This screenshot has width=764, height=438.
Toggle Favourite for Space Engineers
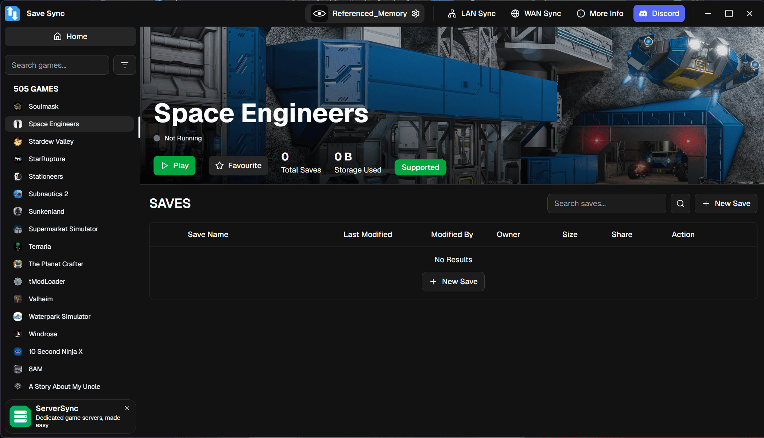[238, 166]
